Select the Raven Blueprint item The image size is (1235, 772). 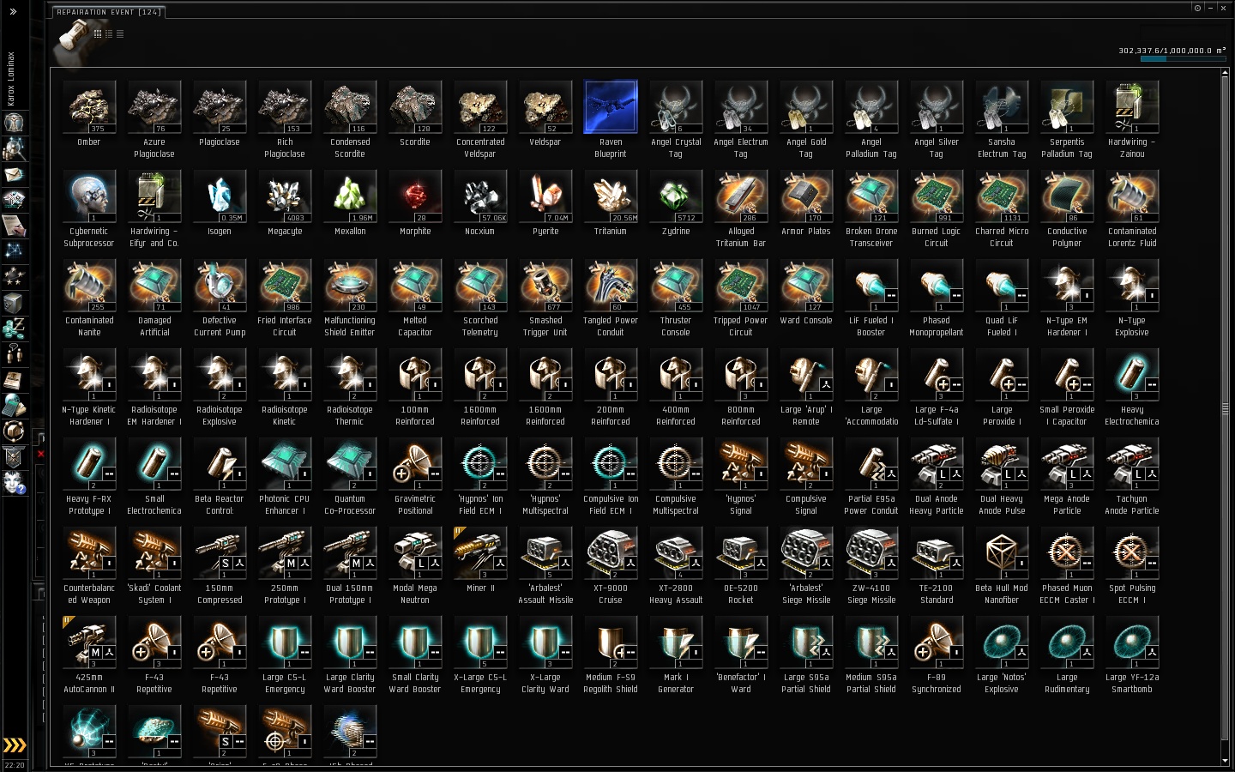611,120
